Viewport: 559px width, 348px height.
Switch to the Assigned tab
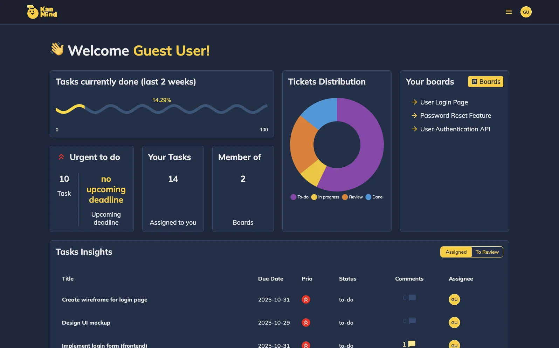(456, 252)
